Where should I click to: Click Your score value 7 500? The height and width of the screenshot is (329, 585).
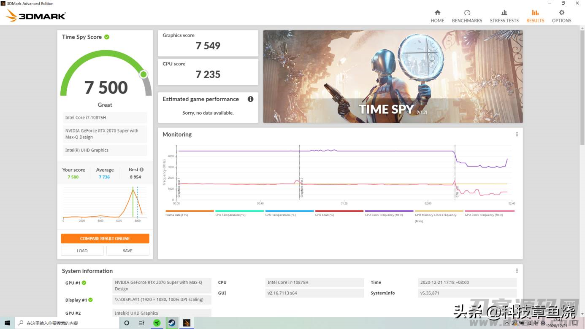[73, 177]
